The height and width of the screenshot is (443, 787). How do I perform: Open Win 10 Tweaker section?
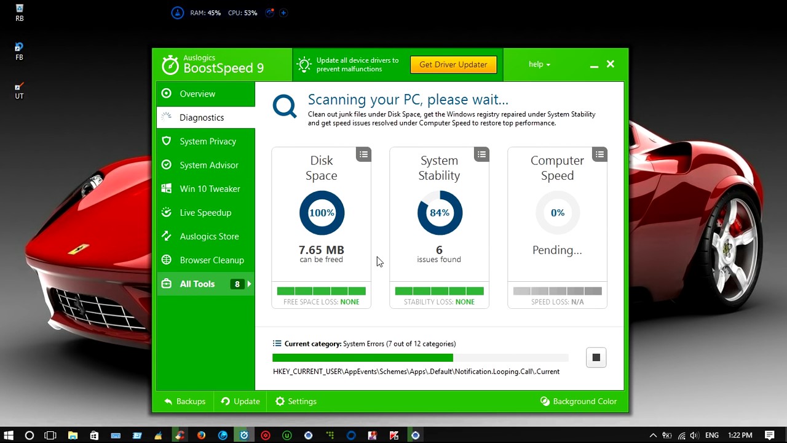click(x=206, y=189)
